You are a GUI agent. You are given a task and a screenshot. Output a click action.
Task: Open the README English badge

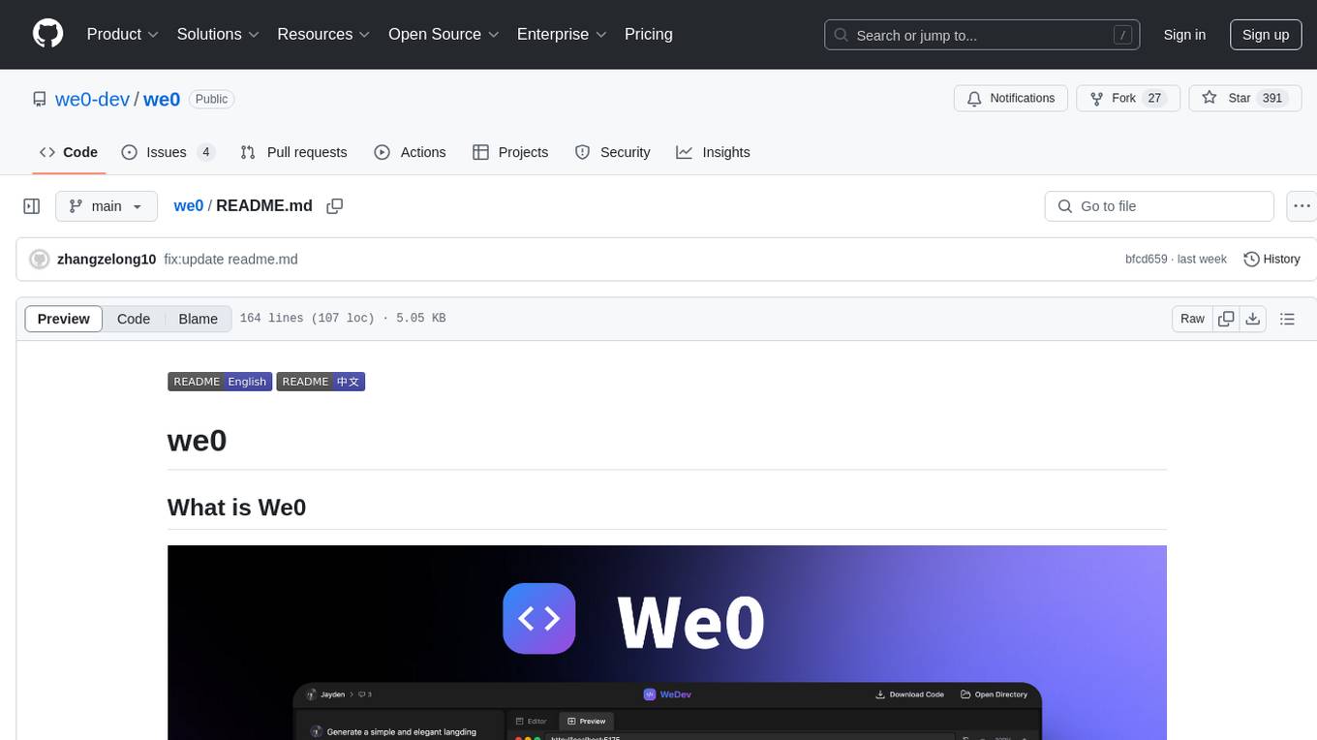[x=220, y=382]
